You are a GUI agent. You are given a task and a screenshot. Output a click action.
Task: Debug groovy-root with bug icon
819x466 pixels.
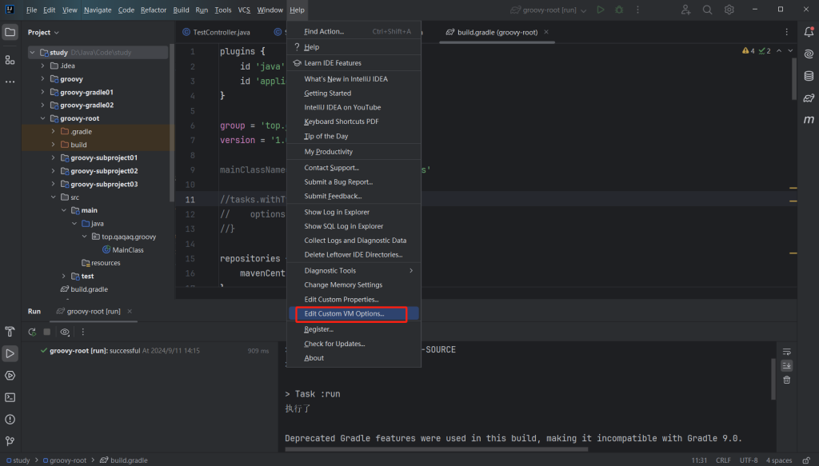point(619,10)
